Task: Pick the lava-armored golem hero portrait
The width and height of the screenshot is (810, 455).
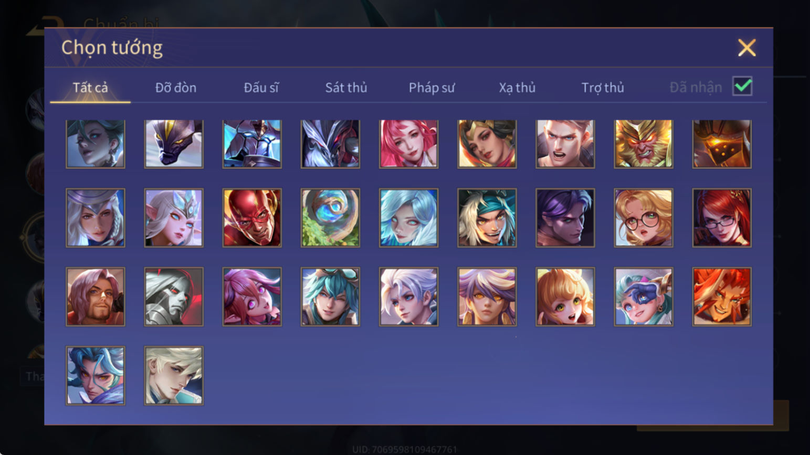Action: point(722,144)
